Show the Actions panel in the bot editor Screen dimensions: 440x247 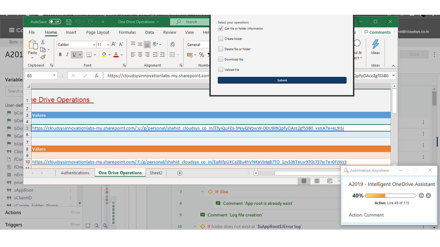[75, 212]
